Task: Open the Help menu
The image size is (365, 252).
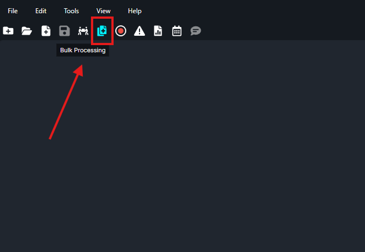Action: click(x=135, y=11)
